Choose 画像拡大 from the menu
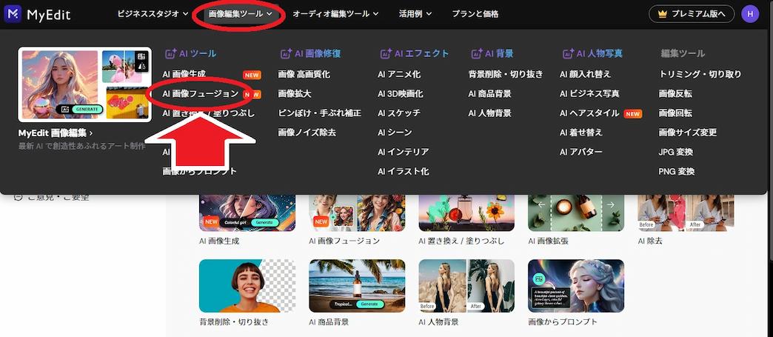 tap(294, 93)
